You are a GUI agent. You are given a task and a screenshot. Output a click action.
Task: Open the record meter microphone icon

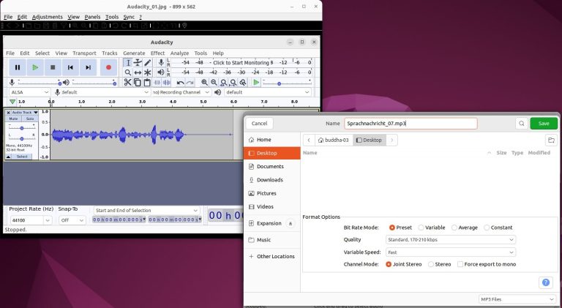pos(161,63)
